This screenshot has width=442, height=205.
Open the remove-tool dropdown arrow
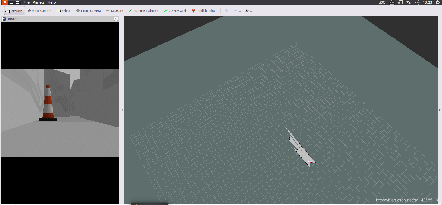tap(240, 11)
